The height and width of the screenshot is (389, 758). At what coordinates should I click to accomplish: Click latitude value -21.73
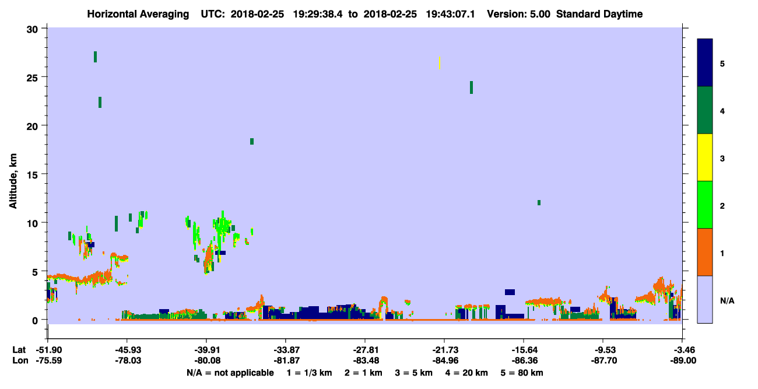click(444, 350)
